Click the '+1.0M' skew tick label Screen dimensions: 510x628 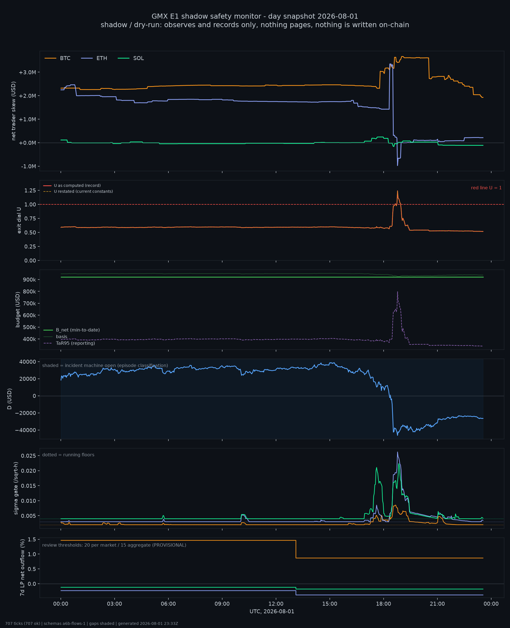coord(27,119)
